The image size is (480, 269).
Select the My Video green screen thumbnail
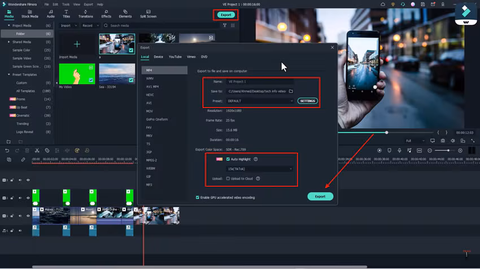pos(77,74)
